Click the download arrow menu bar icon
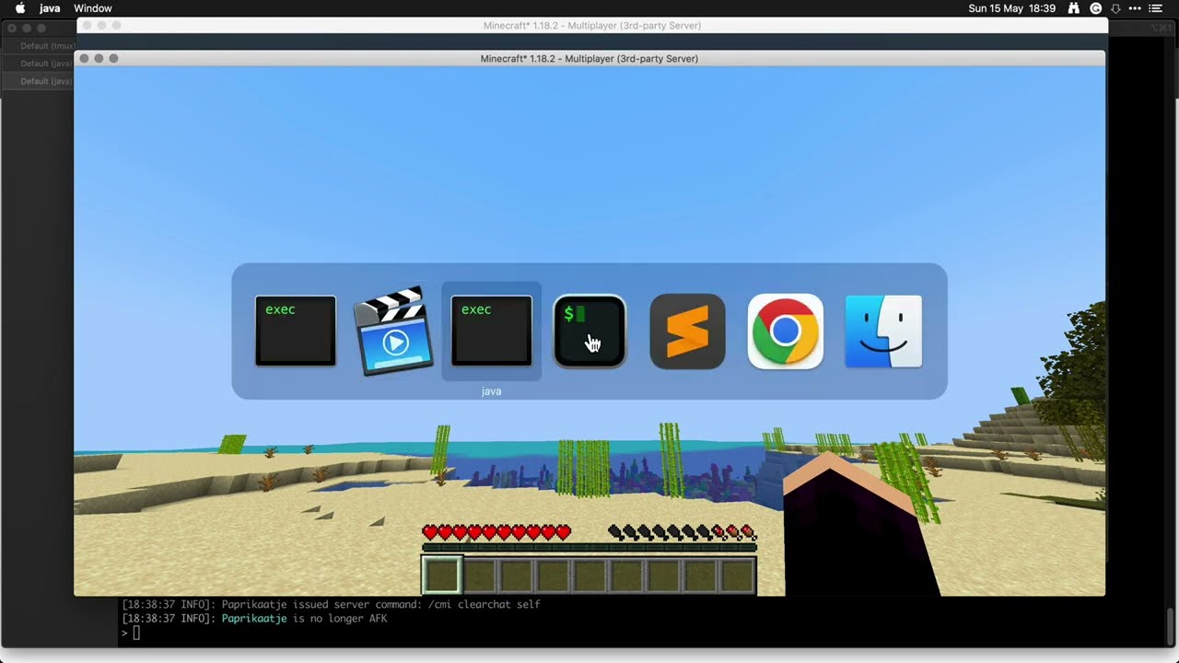This screenshot has height=663, width=1179. pos(1115,8)
